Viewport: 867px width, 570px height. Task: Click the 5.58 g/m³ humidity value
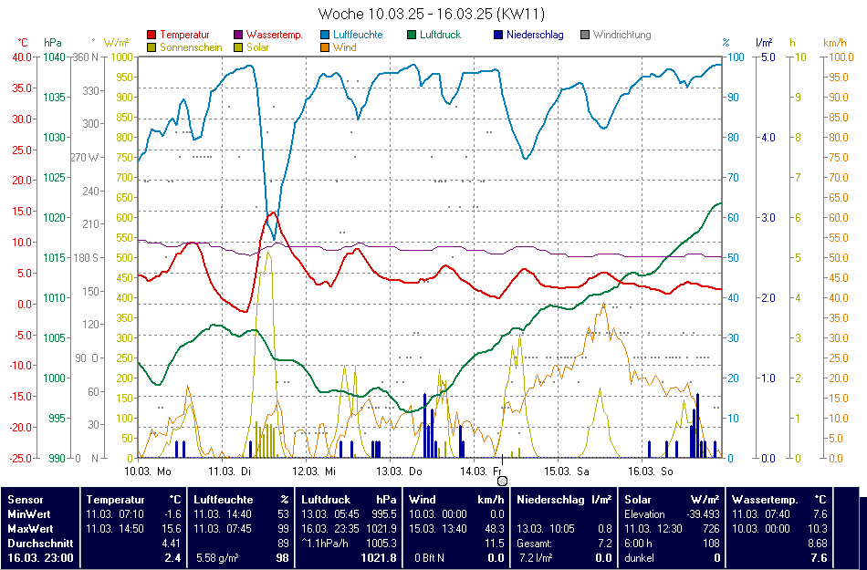217,558
